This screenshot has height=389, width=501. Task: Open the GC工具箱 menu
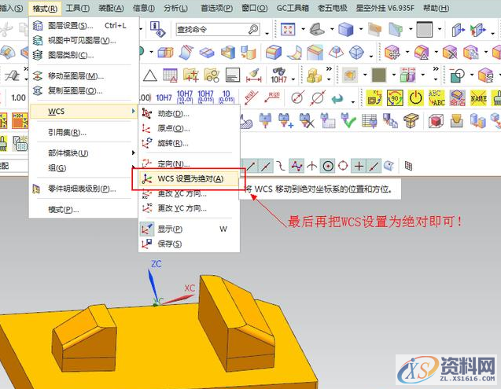pos(293,9)
